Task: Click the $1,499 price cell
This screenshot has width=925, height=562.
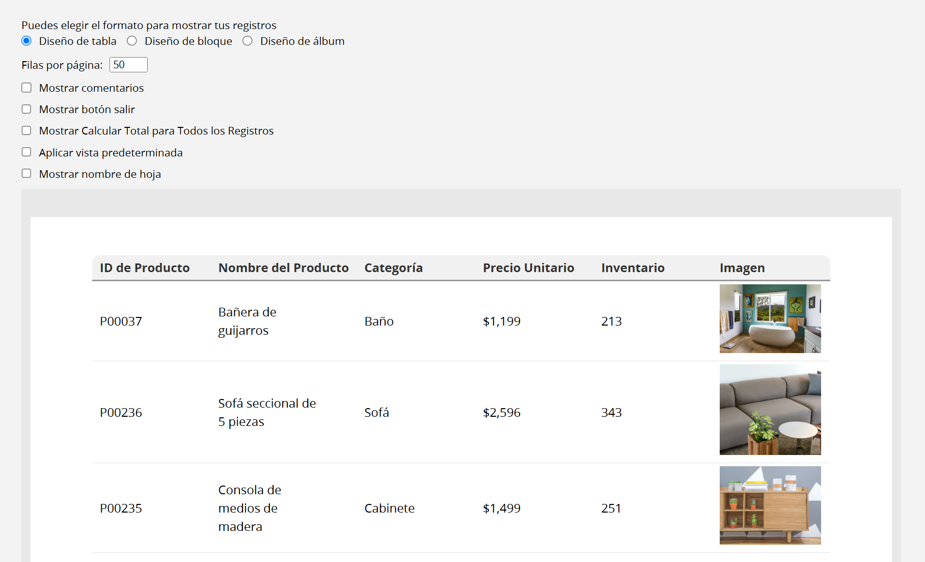Action: [502, 509]
